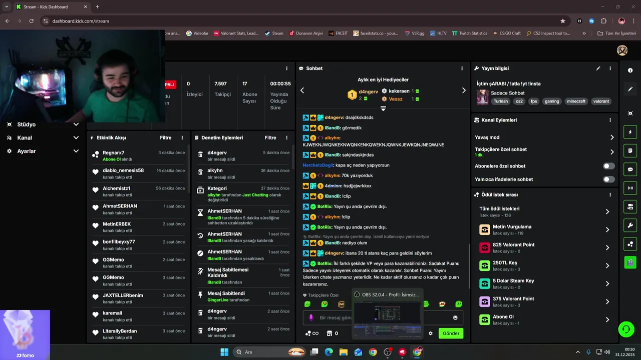Open profile avatar at top right

[622, 50]
